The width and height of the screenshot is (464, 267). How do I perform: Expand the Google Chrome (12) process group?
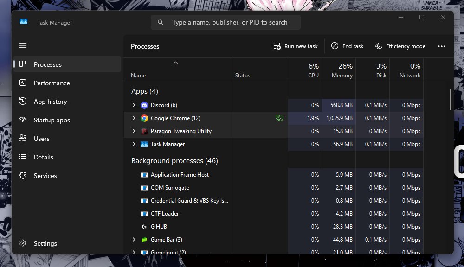(x=134, y=118)
